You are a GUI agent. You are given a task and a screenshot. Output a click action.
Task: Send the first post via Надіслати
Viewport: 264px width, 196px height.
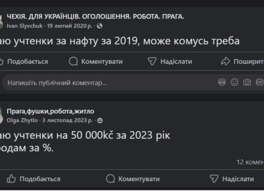[x=170, y=62]
